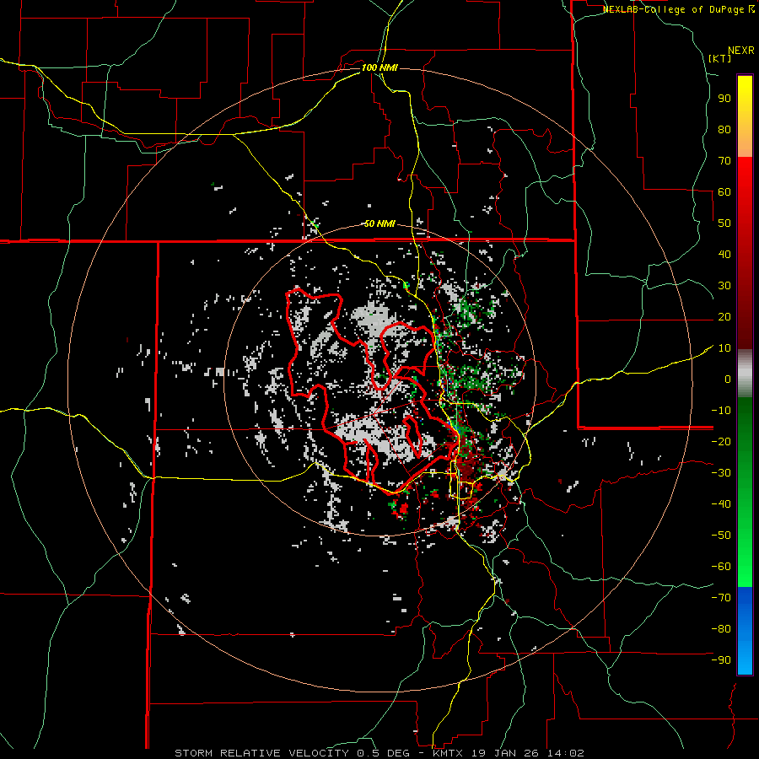Screen dimensions: 759x759
Task: Click the KMTX station identifier in the caption
Action: click(449, 752)
